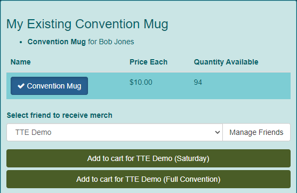The image size is (297, 193).
Task: Add to cart for TTE Demo (Saturday)
Action: coord(148,158)
